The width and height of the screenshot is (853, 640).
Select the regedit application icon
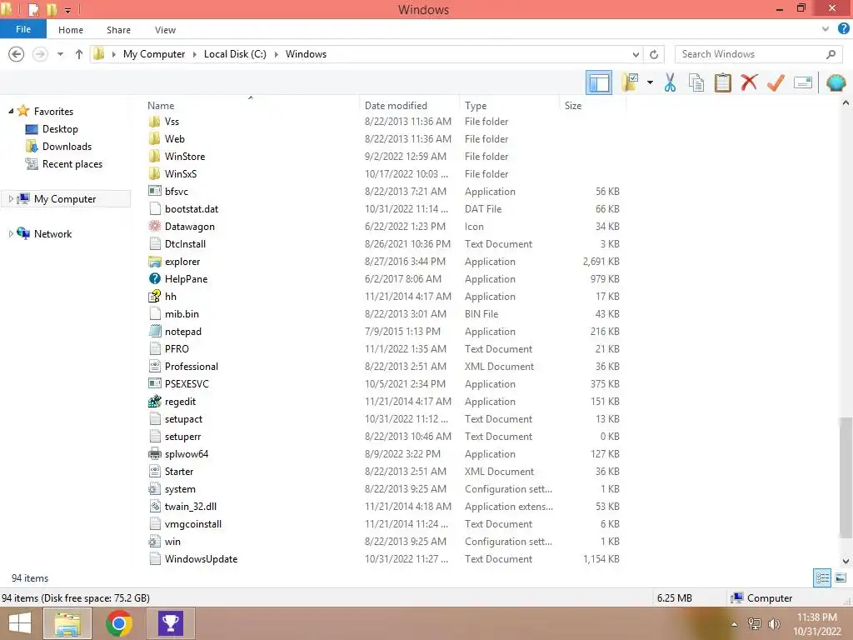(x=155, y=401)
